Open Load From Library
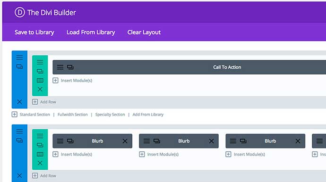The height and width of the screenshot is (182, 326). pyautogui.click(x=91, y=32)
